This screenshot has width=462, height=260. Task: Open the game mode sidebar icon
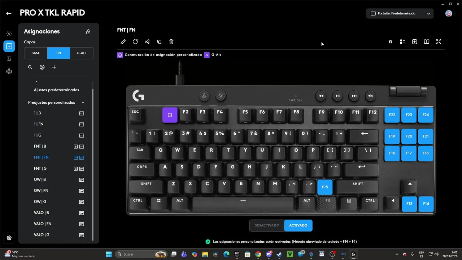click(9, 71)
